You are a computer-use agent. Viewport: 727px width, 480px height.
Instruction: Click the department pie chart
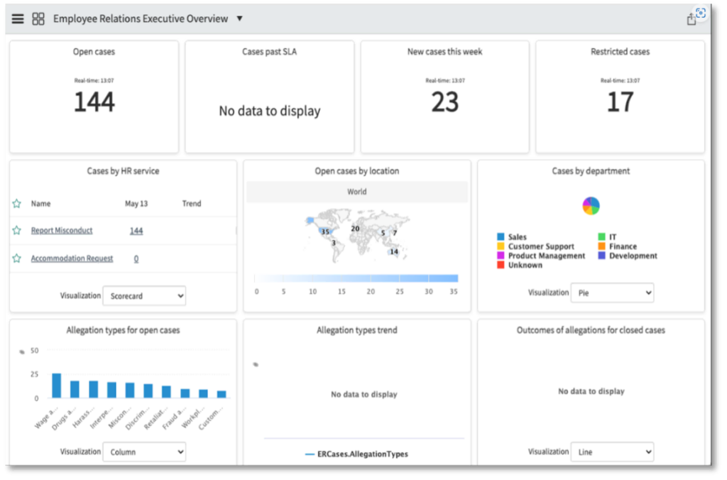click(x=591, y=206)
